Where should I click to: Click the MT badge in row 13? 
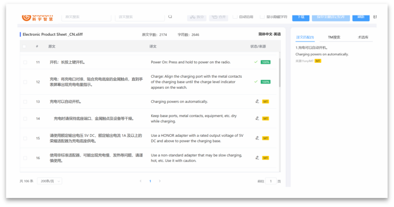click(266, 102)
